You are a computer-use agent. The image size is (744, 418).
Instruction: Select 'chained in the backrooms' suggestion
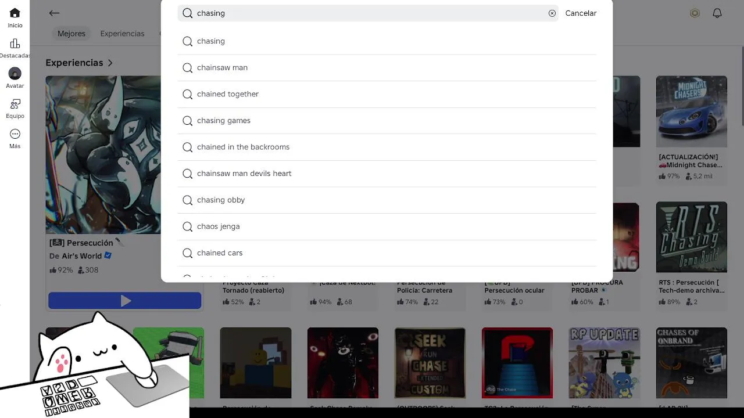pyautogui.click(x=387, y=147)
